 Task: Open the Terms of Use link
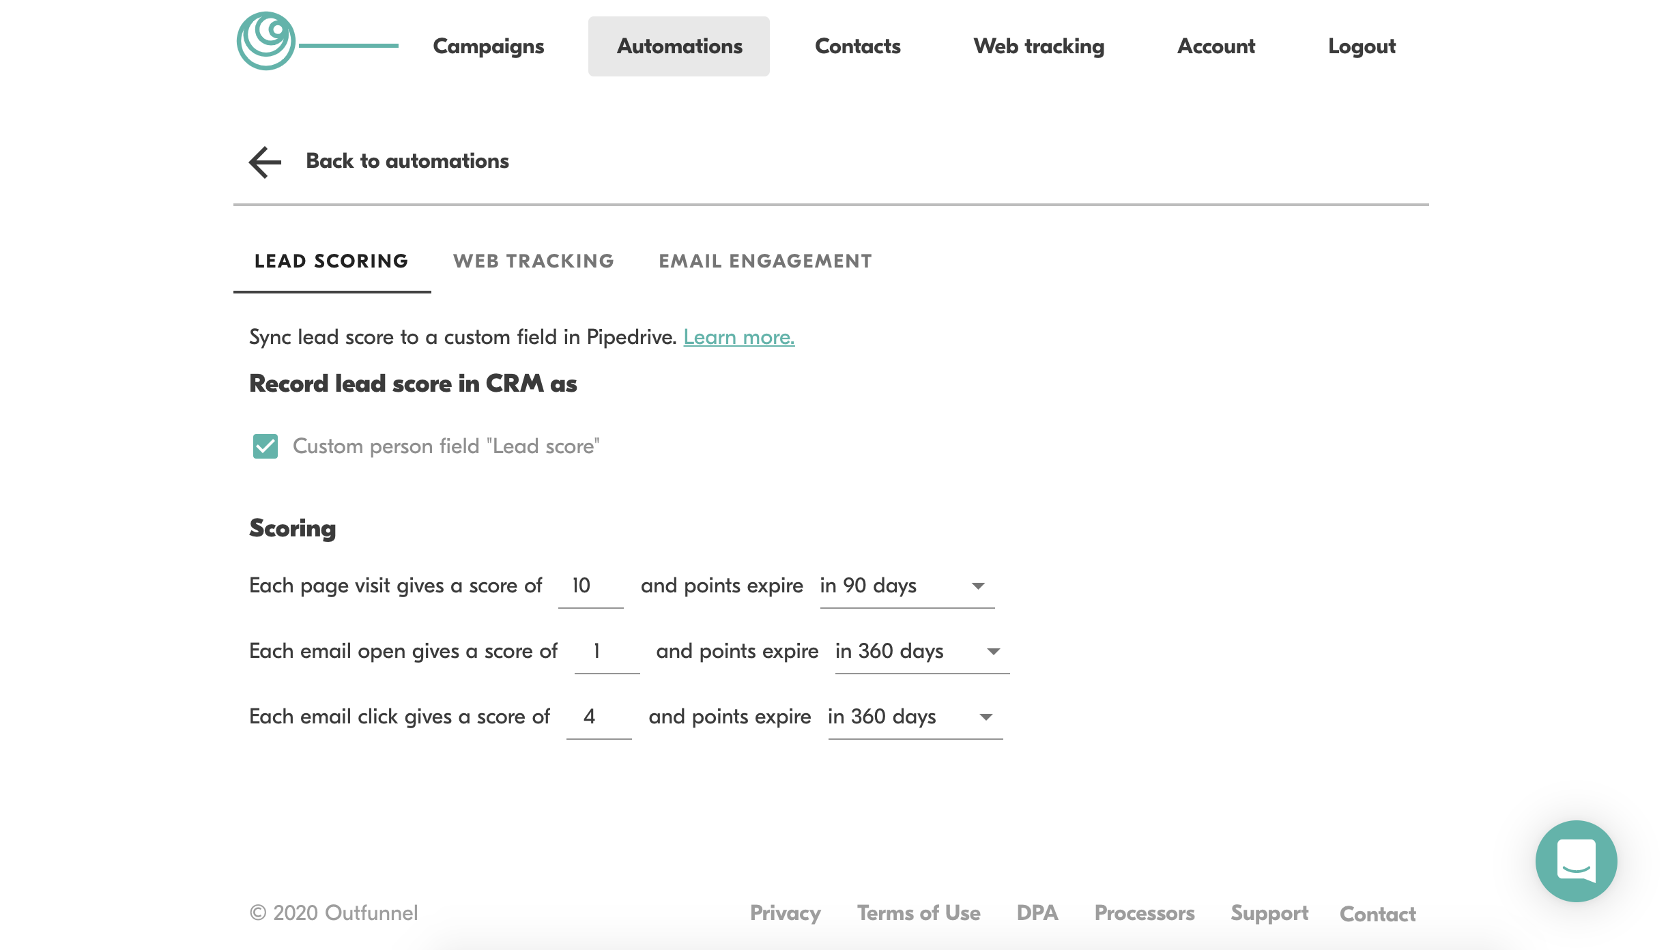(919, 913)
